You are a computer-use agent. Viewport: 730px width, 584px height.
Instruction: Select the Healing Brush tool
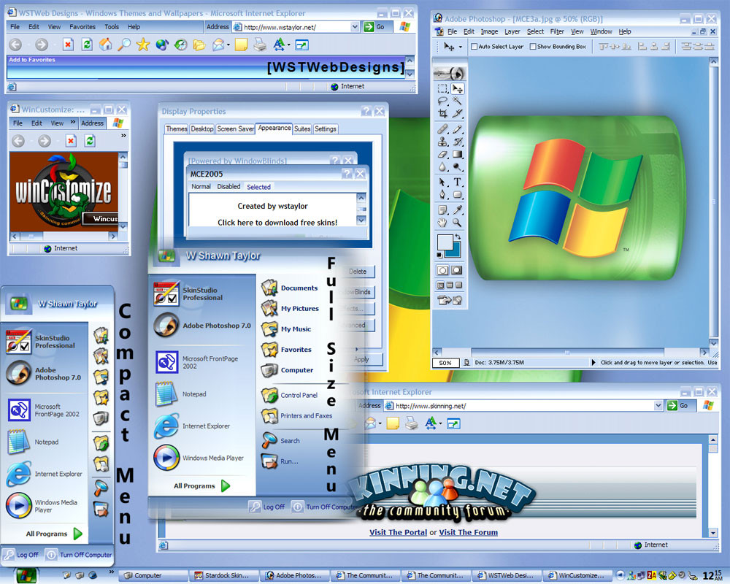coord(443,129)
